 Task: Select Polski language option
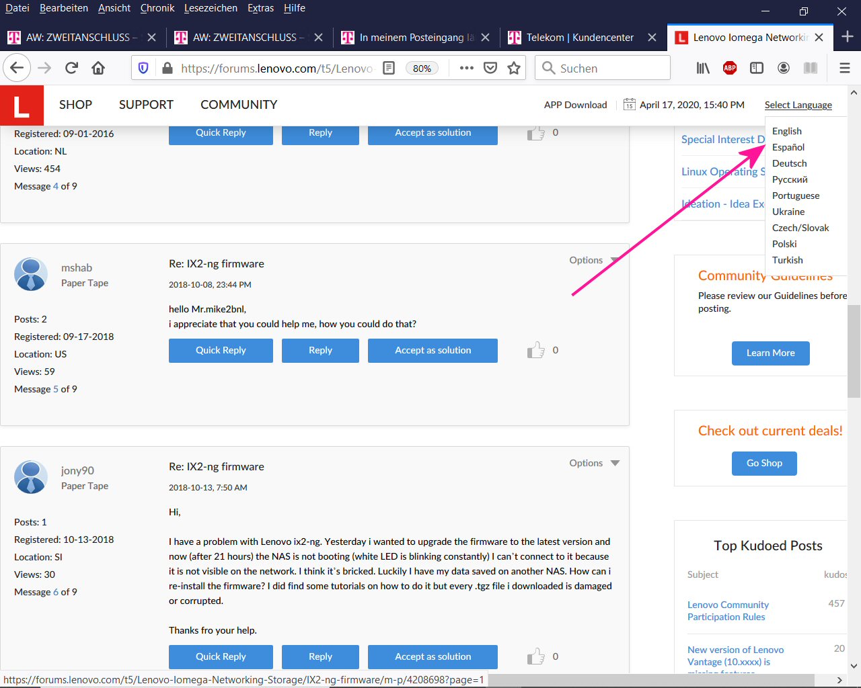pyautogui.click(x=784, y=244)
